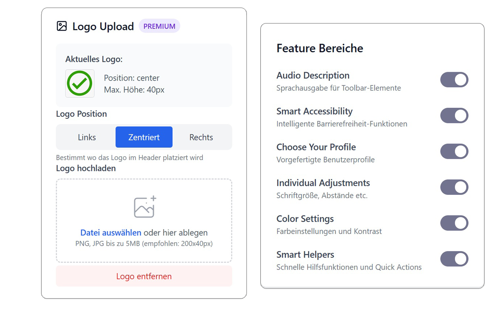Screen dimensions: 503x309
Task: Select Links logo position
Action: click(x=87, y=137)
